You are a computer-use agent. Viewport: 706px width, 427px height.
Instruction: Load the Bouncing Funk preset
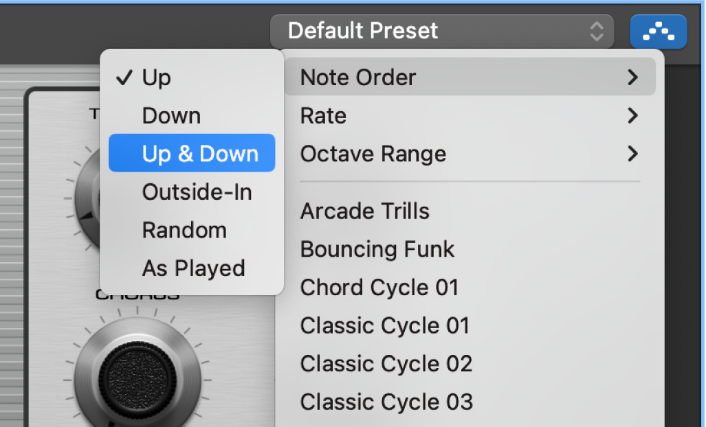coord(377,249)
